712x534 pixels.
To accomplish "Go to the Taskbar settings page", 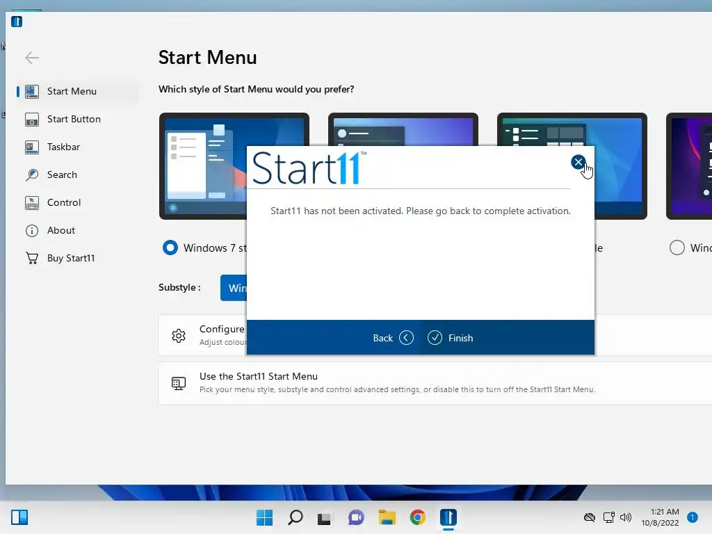I will point(77,147).
